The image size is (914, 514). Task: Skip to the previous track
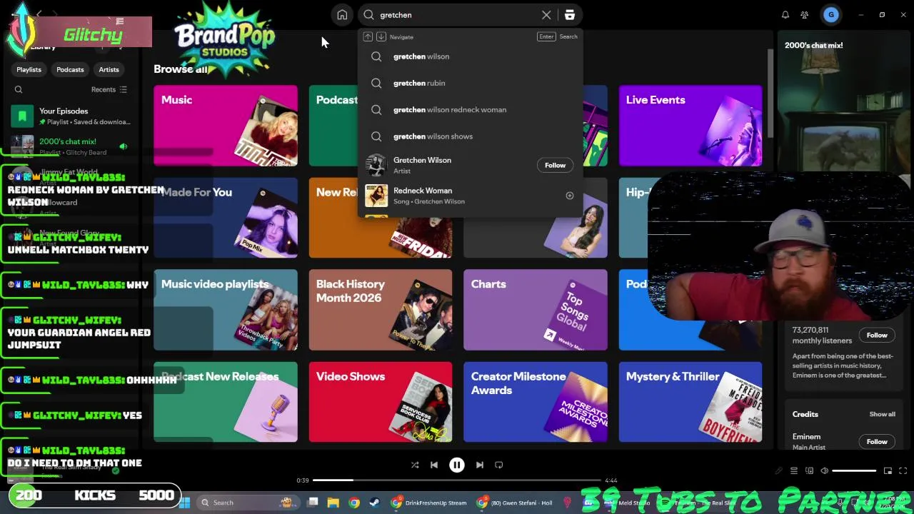click(x=434, y=465)
